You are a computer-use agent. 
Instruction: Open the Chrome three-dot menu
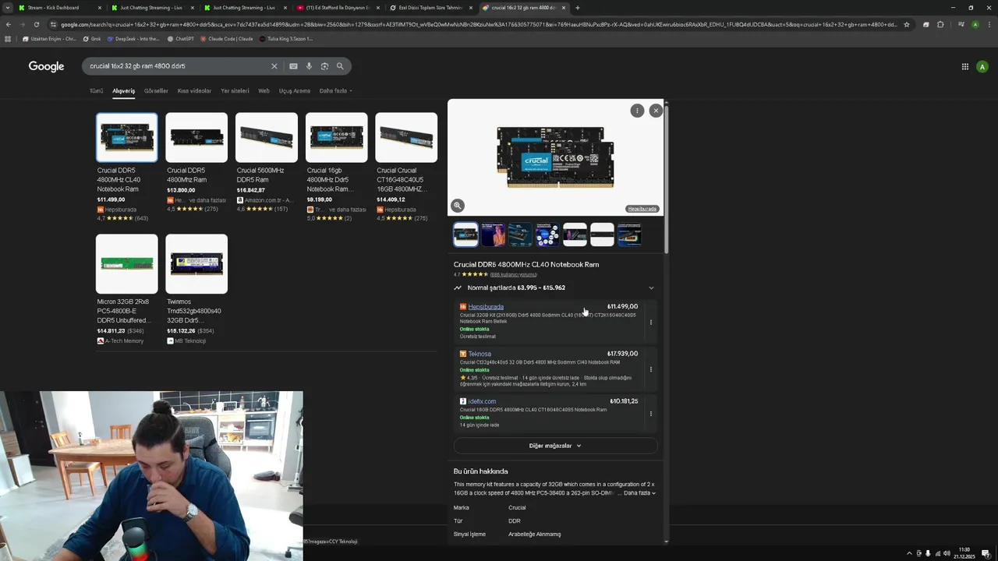(x=989, y=24)
